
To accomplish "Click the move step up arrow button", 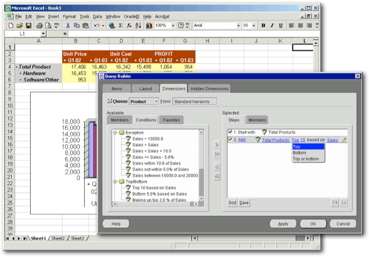I will [334, 203].
